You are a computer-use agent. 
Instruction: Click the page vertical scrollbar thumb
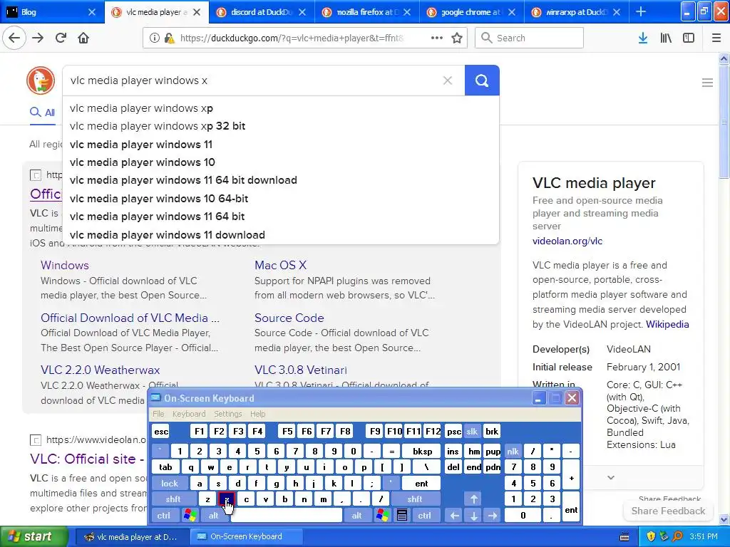click(x=724, y=121)
